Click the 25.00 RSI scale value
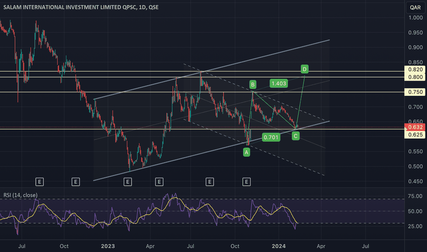Image resolution: width=427 pixels, height=252 pixels. pos(415,226)
